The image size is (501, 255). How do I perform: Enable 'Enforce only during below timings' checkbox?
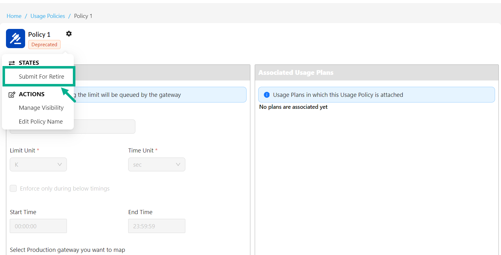[x=13, y=188]
